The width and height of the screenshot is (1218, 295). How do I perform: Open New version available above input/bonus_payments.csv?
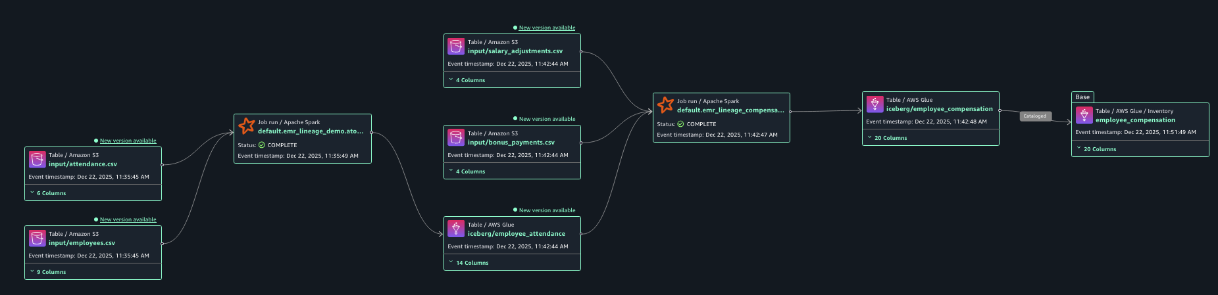click(x=547, y=119)
